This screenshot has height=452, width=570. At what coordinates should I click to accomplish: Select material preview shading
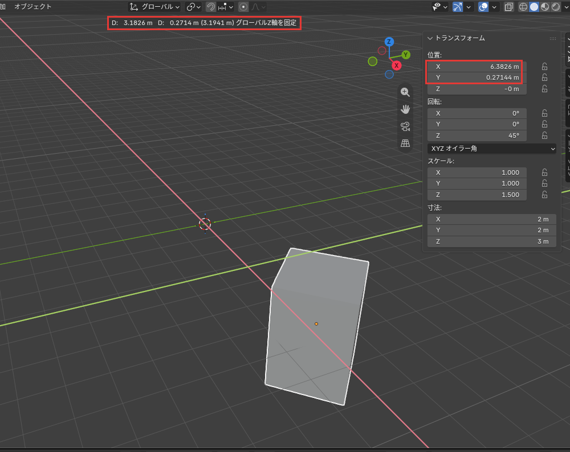544,7
